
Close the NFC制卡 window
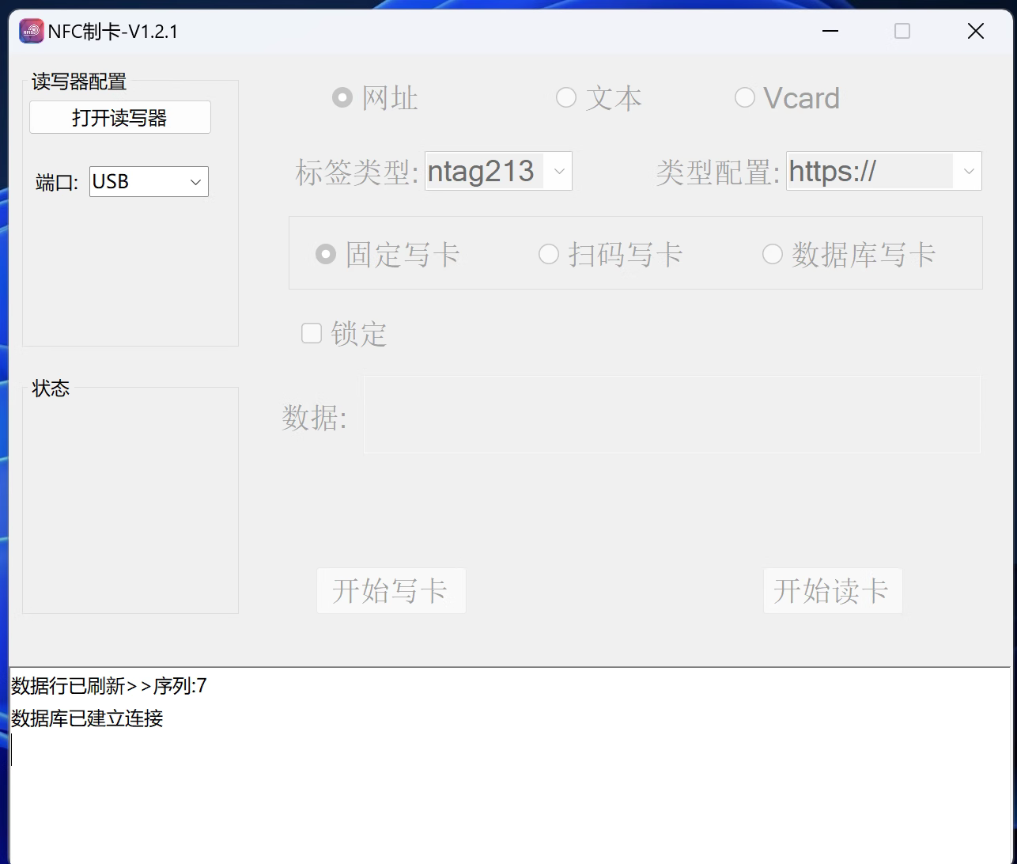(976, 31)
